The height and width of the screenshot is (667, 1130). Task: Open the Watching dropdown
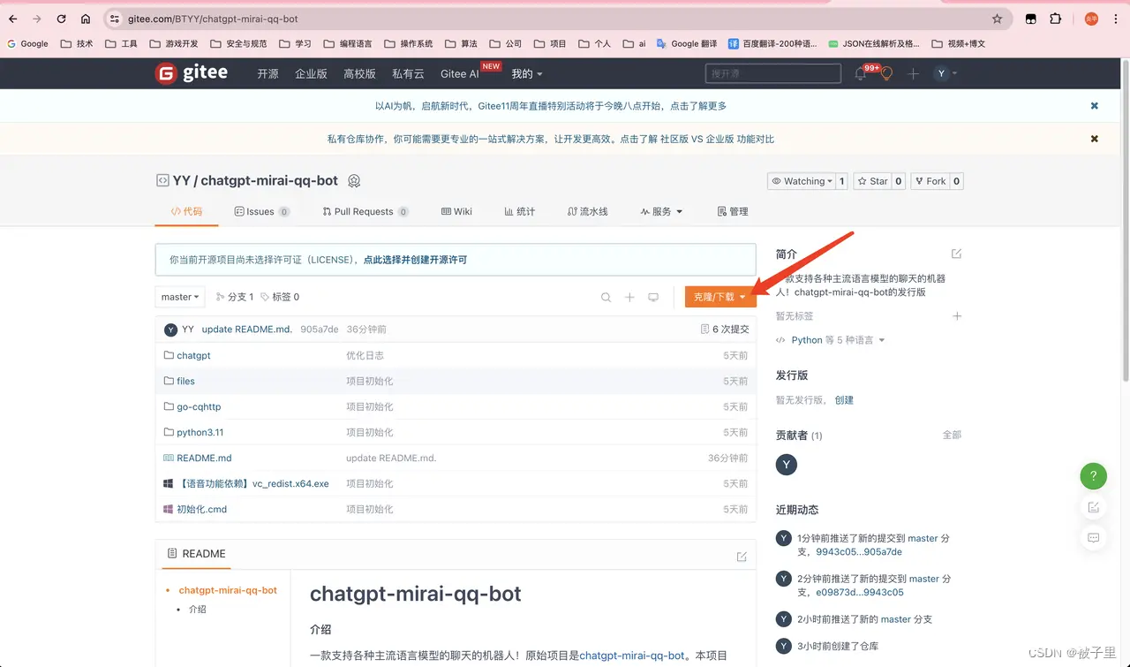[x=802, y=181]
